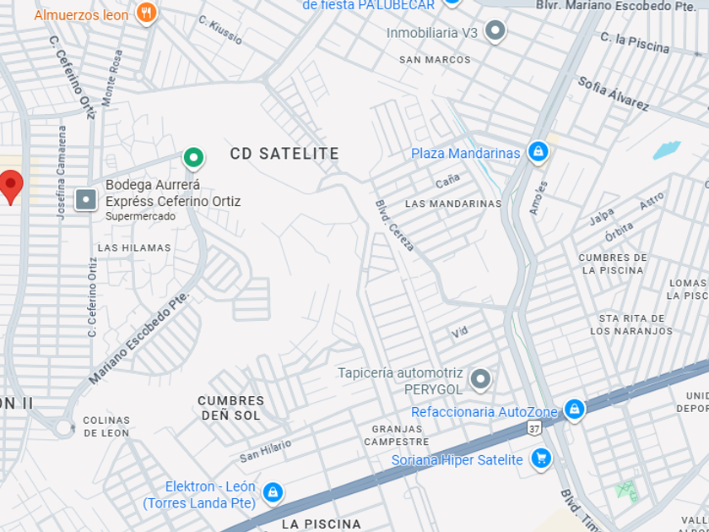Click the Refaccionaria AutoZone label text
The height and width of the screenshot is (532, 709).
pyautogui.click(x=484, y=412)
